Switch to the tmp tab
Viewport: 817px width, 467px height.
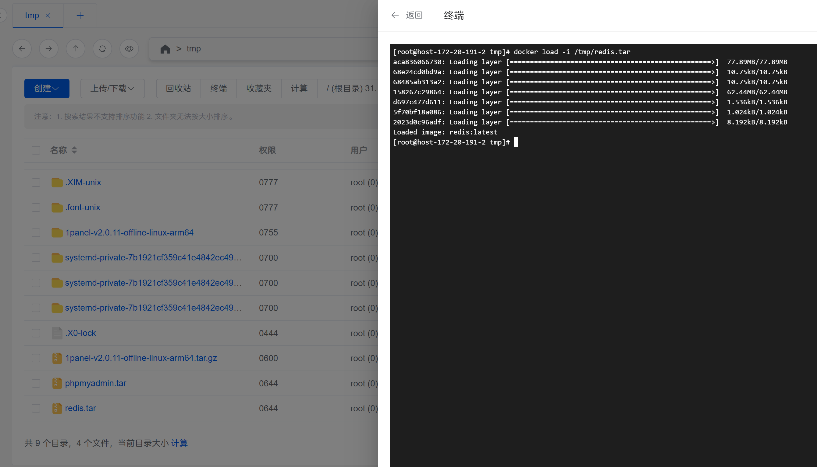click(32, 16)
